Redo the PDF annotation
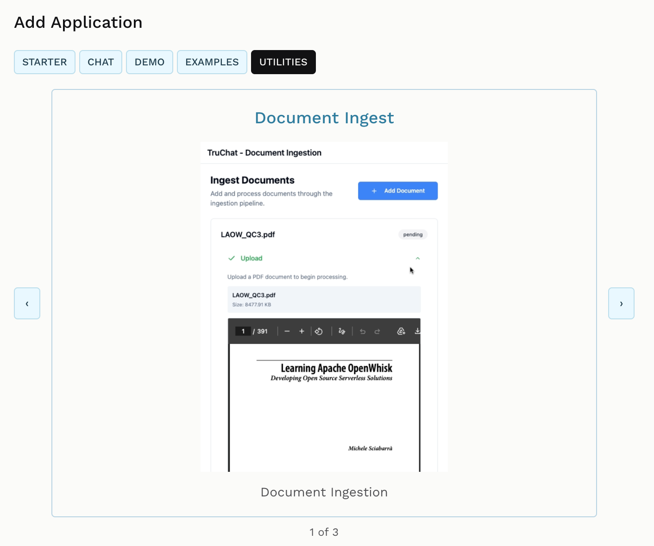Image resolution: width=654 pixels, height=546 pixels. click(x=377, y=331)
